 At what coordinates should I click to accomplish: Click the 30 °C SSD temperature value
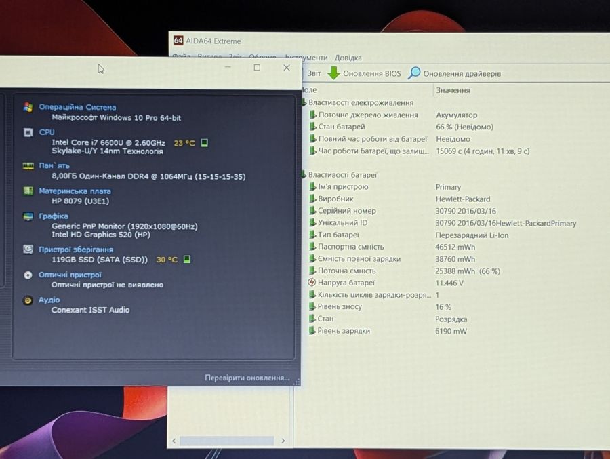coord(167,260)
